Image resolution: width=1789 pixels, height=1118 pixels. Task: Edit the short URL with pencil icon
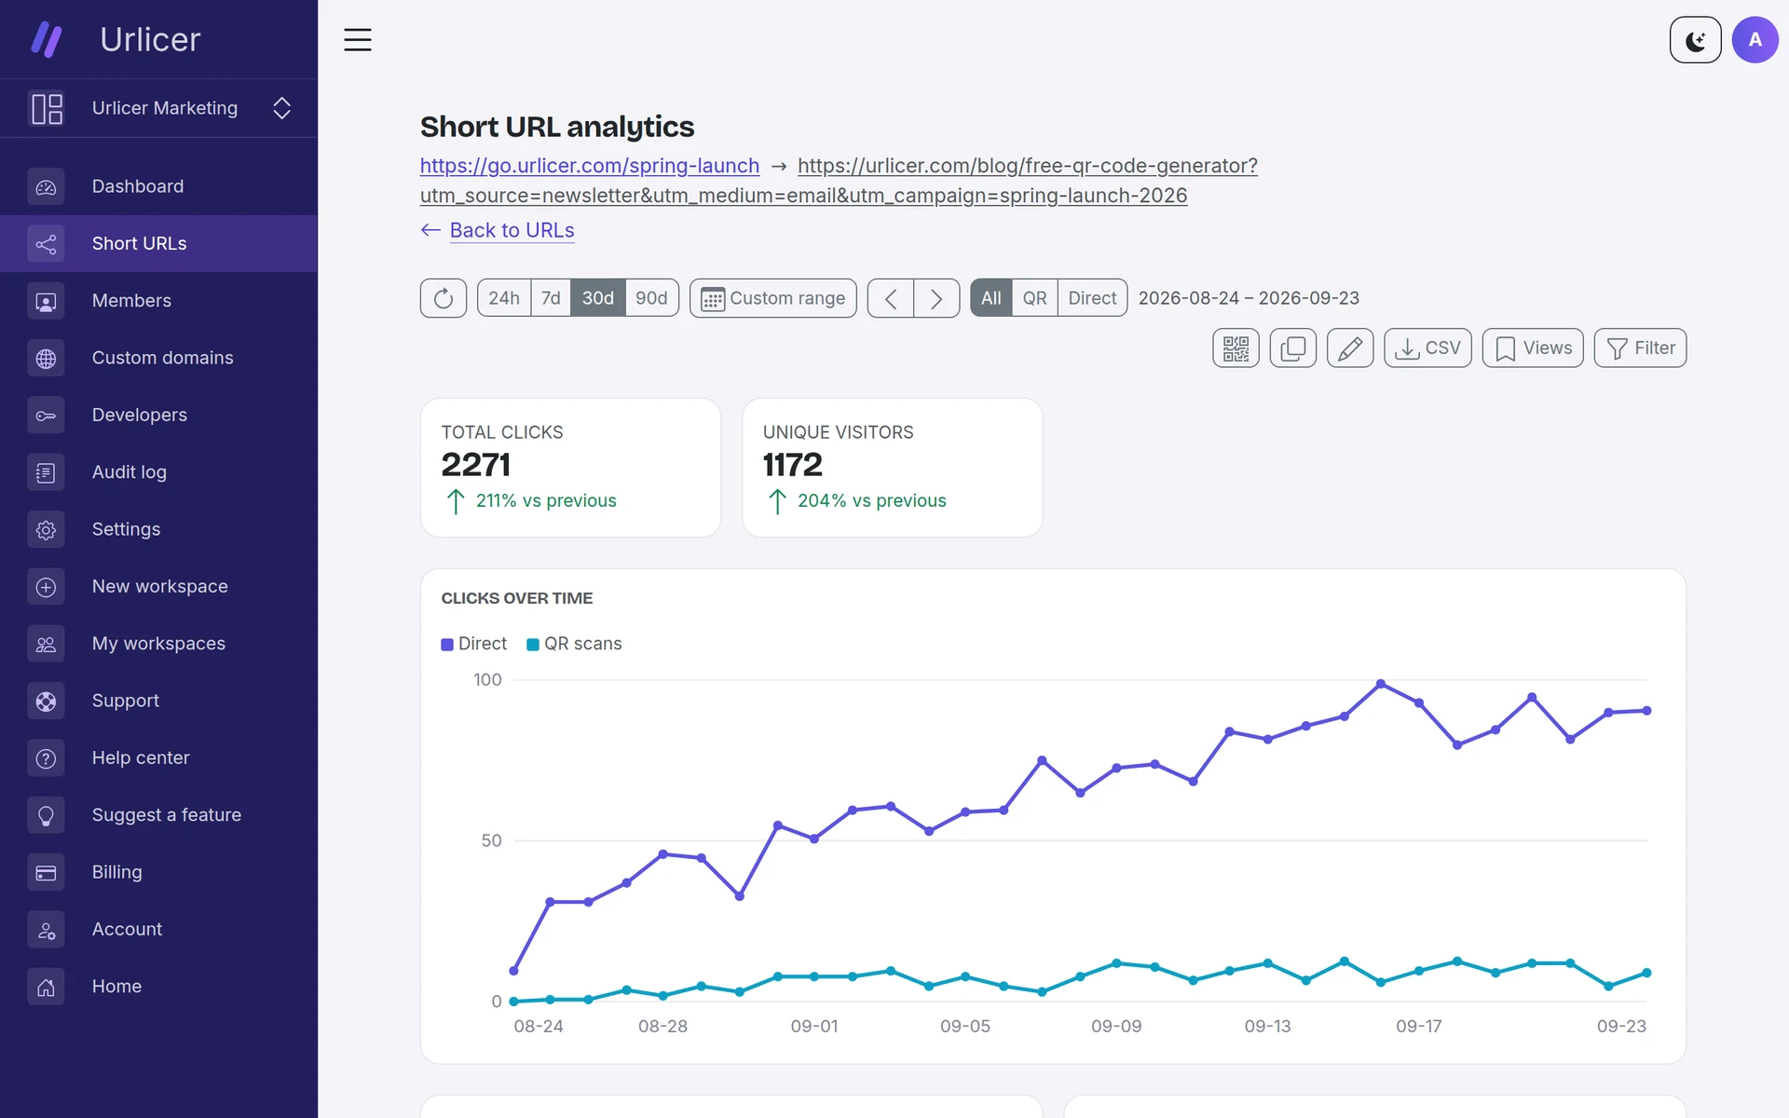[x=1350, y=348]
